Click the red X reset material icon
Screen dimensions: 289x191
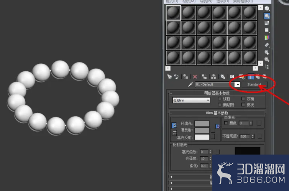tap(195, 76)
